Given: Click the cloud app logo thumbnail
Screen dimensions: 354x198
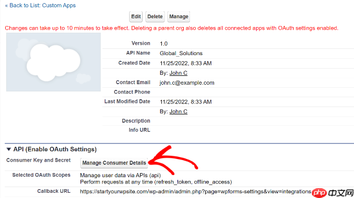Looking at the screenshot, I should pyautogui.click(x=54, y=62).
